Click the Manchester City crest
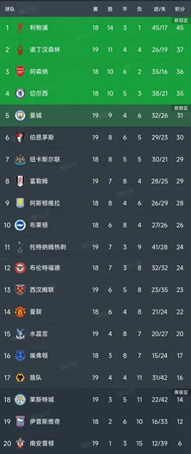The height and width of the screenshot is (454, 191). pos(20,116)
